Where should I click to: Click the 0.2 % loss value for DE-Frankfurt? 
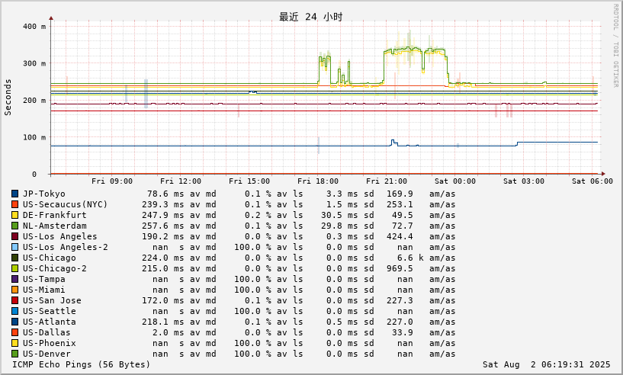pos(258,215)
